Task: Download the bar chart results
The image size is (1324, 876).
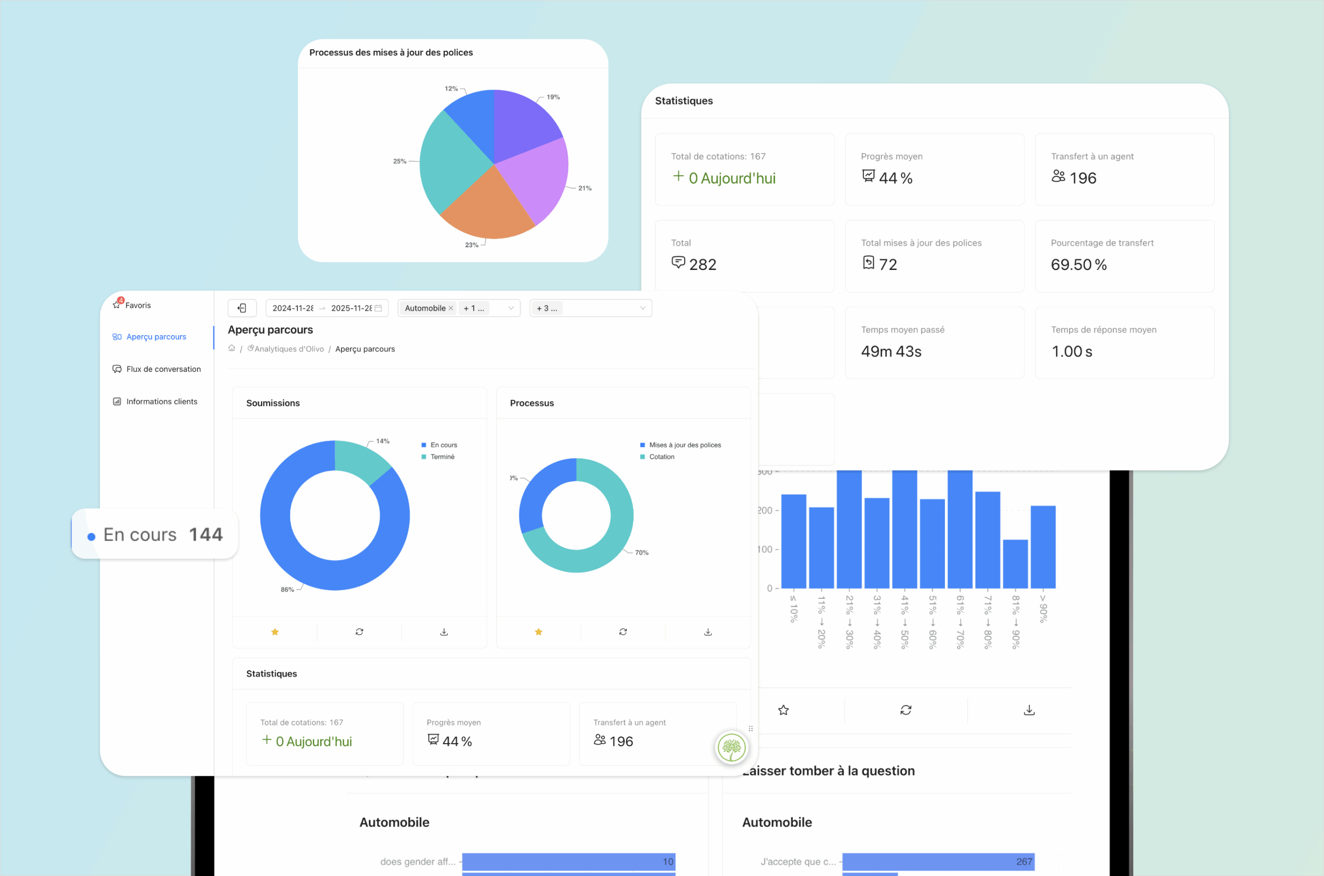Action: click(1029, 709)
